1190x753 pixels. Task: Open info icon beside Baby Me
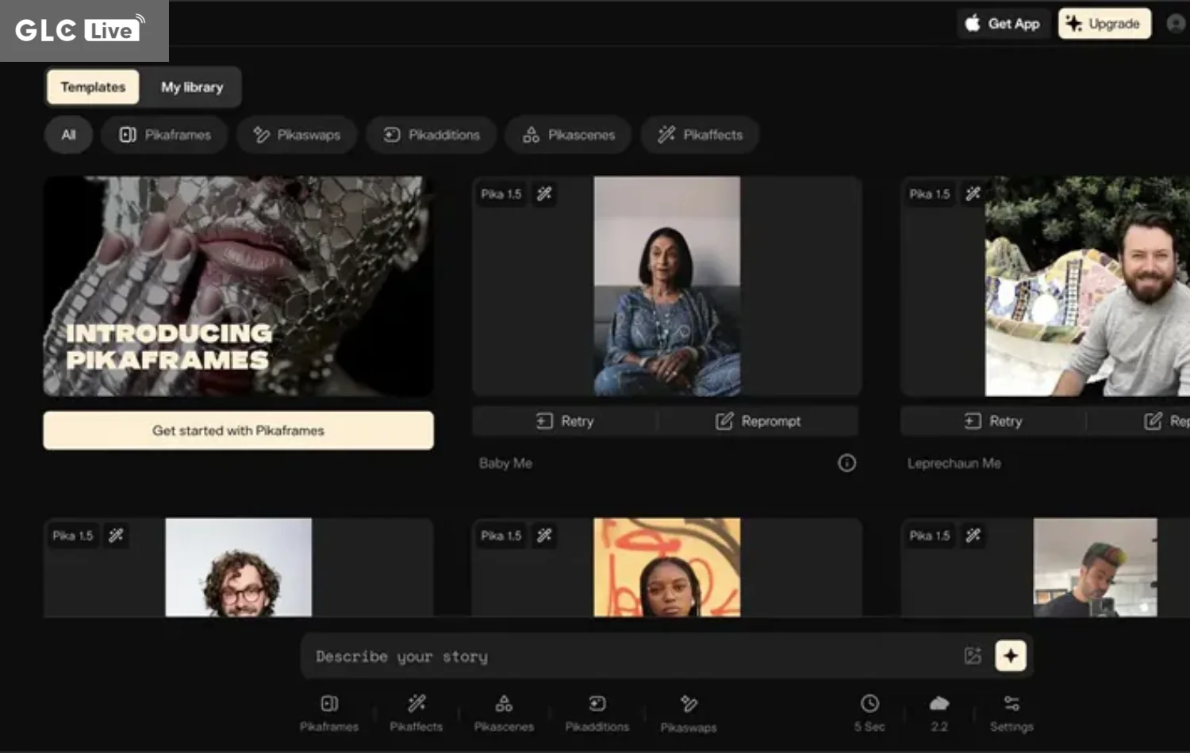[846, 463]
